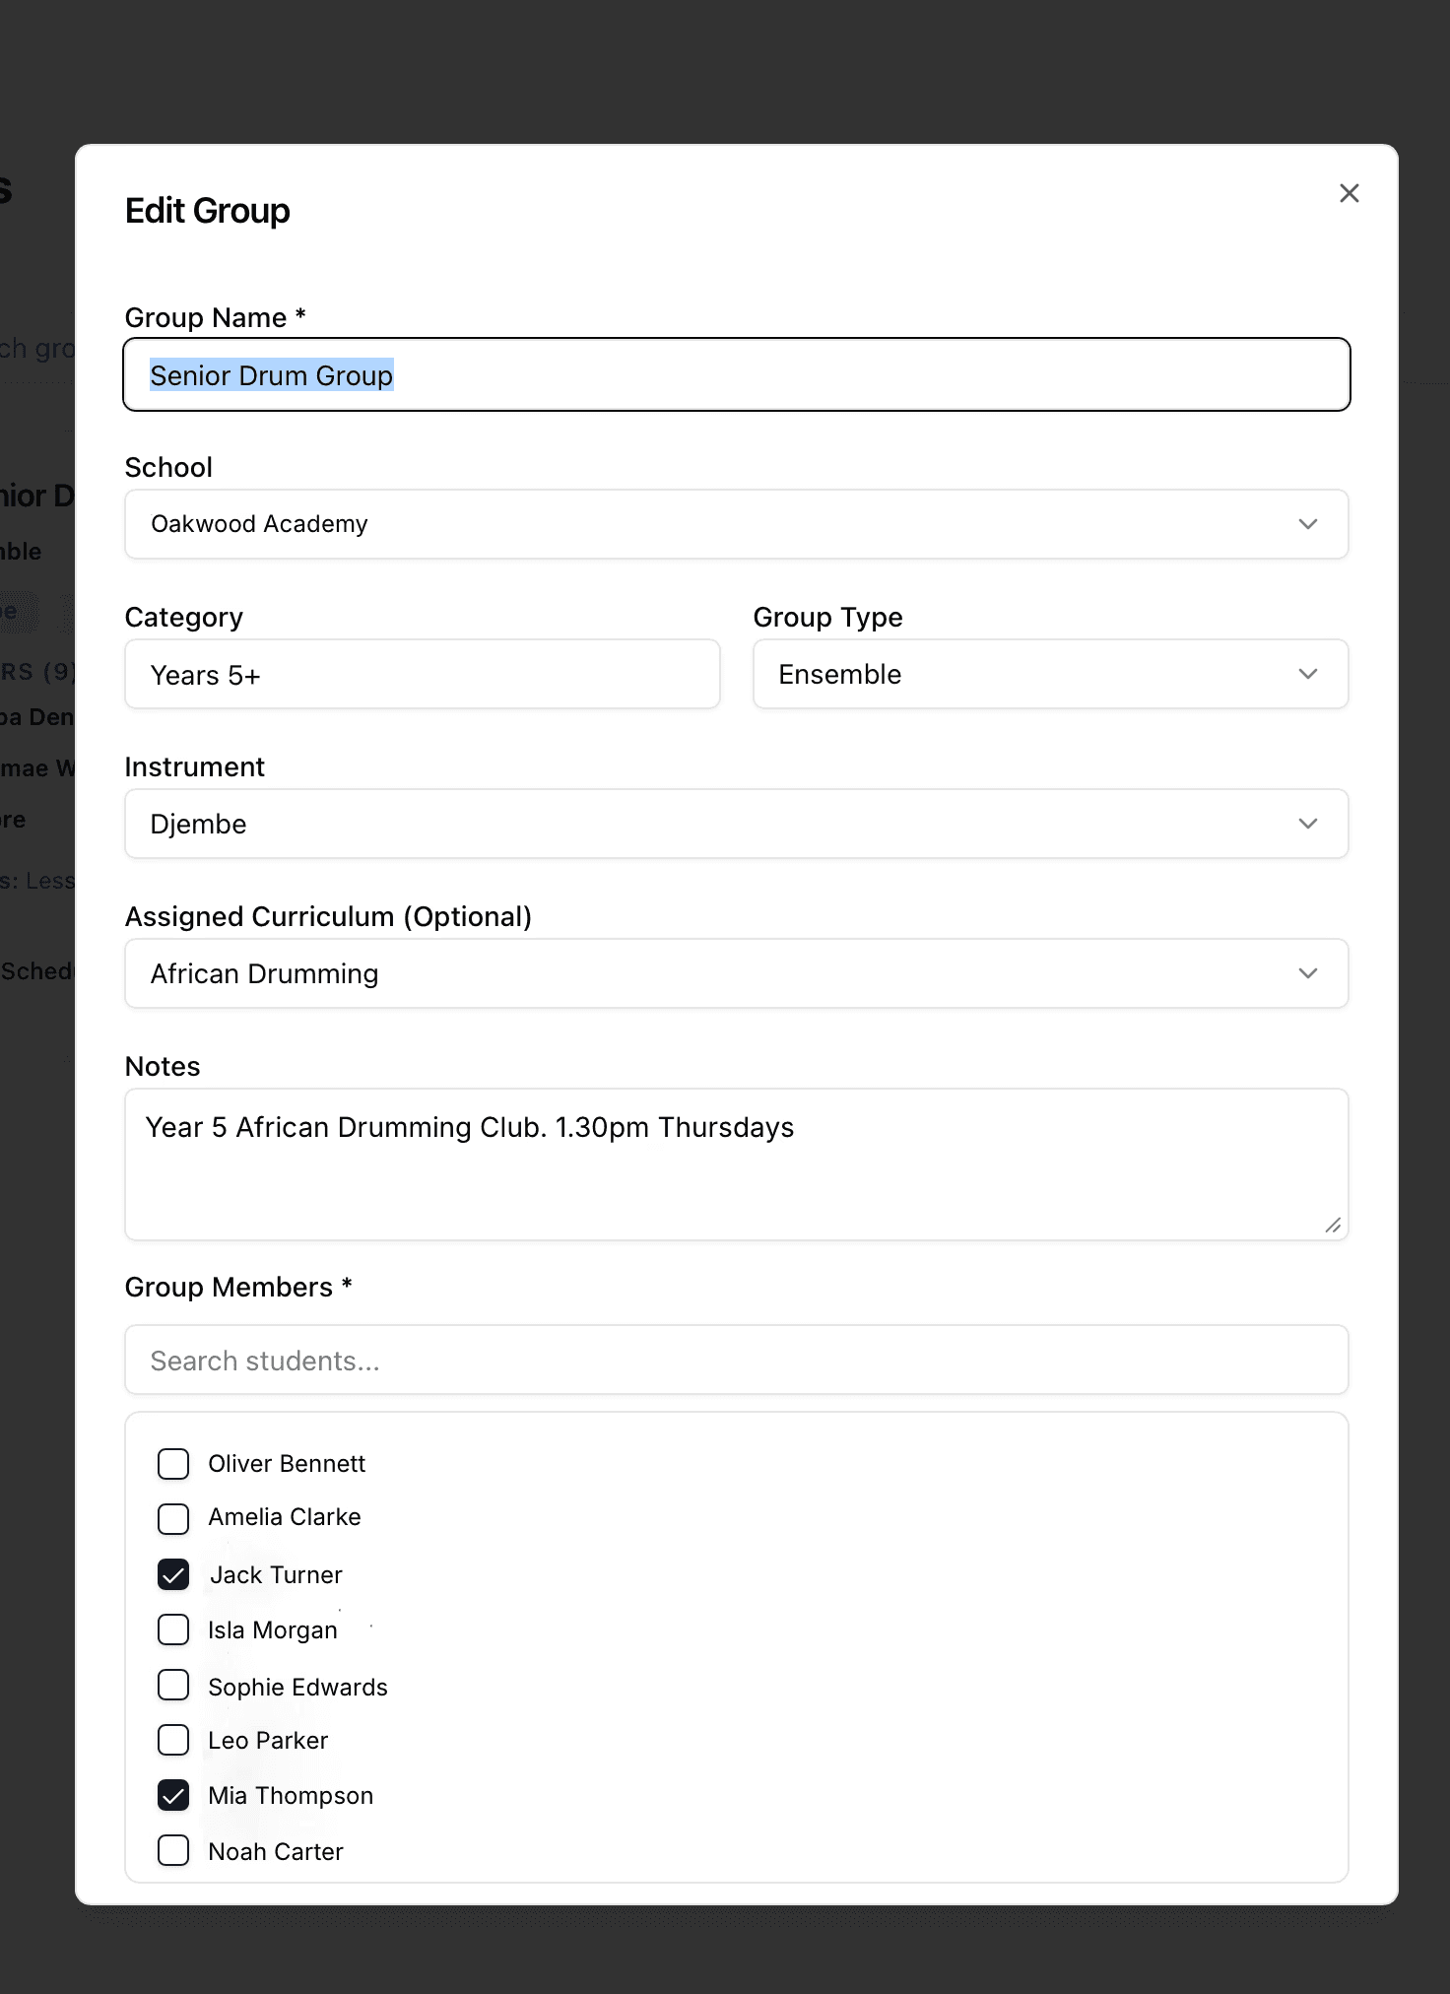Click the Group Name input field
This screenshot has width=1450, height=1994.
(736, 375)
